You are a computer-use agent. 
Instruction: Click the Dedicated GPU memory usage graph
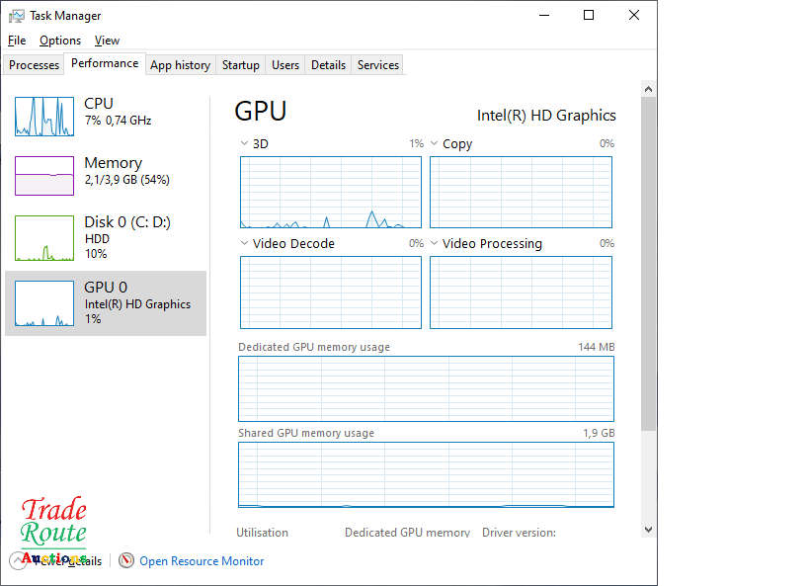coord(426,388)
